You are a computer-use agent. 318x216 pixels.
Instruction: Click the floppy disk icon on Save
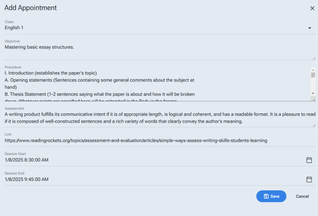(x=266, y=196)
